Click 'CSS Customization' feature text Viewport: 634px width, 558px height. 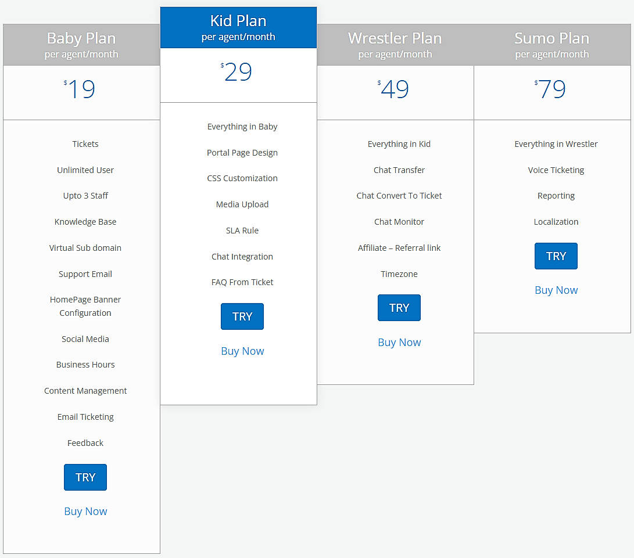tap(242, 179)
